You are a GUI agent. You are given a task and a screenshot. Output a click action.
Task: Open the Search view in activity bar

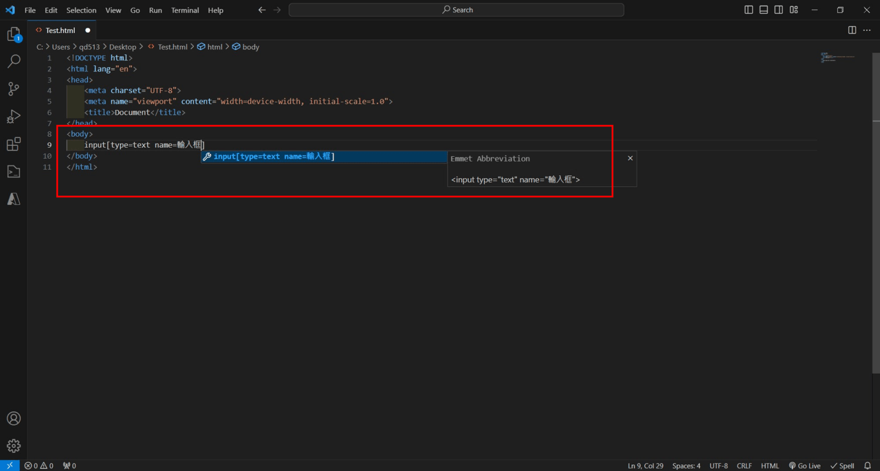pyautogui.click(x=14, y=62)
